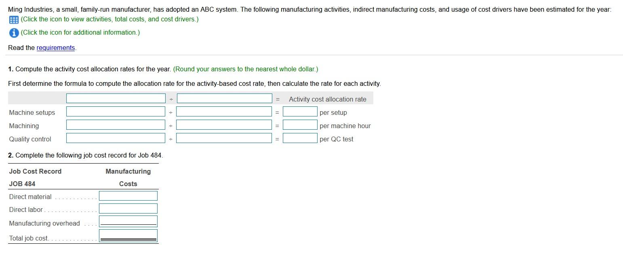Select the Manufacturing overhead input box
Viewport: 623px width, 253px height.
point(128,221)
